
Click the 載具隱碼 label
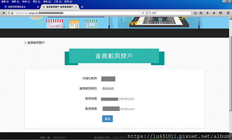pyautogui.click(x=91, y=109)
